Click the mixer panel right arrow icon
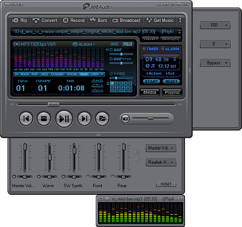 pyautogui.click(x=137, y=152)
